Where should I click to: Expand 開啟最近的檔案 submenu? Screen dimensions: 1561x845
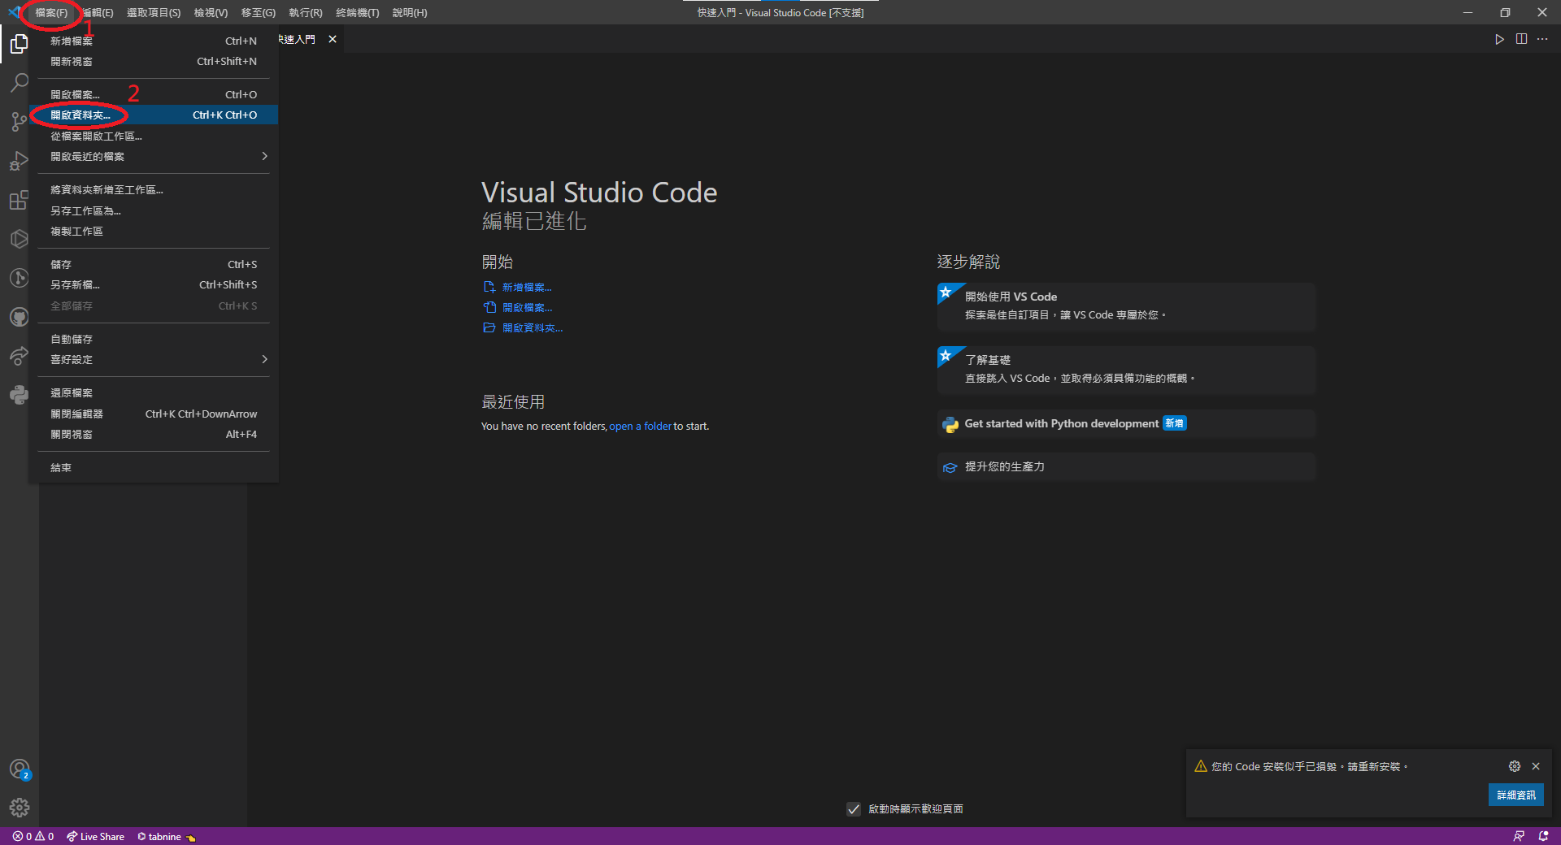click(154, 156)
